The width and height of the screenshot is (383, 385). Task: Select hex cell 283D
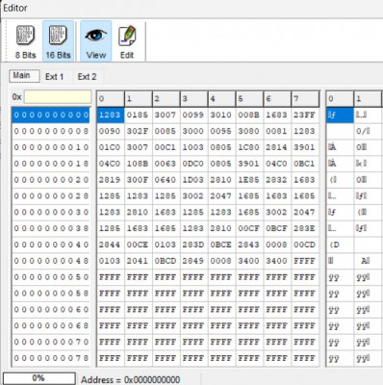pyautogui.click(x=194, y=244)
